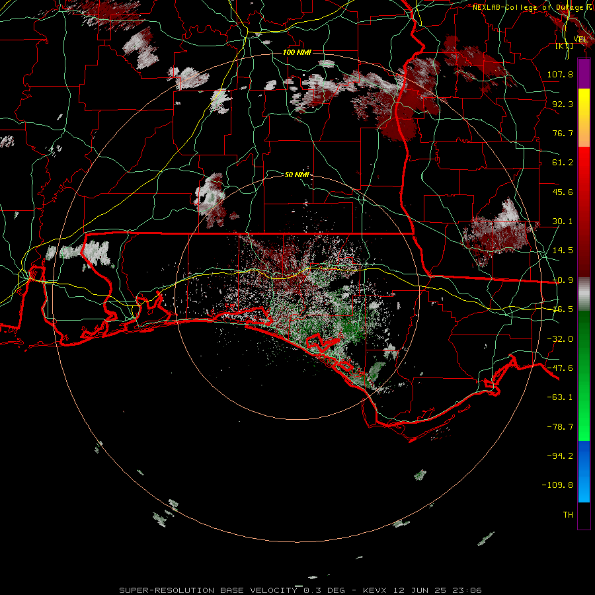
Task: Click the TH legend label
Action: click(x=568, y=515)
